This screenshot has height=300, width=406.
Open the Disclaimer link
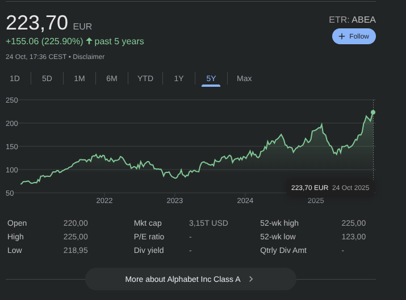(88, 57)
